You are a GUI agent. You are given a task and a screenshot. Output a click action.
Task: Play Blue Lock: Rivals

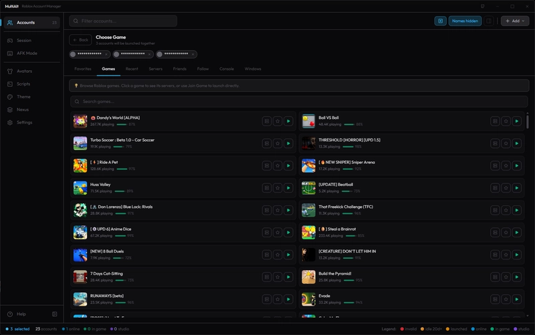[288, 210]
